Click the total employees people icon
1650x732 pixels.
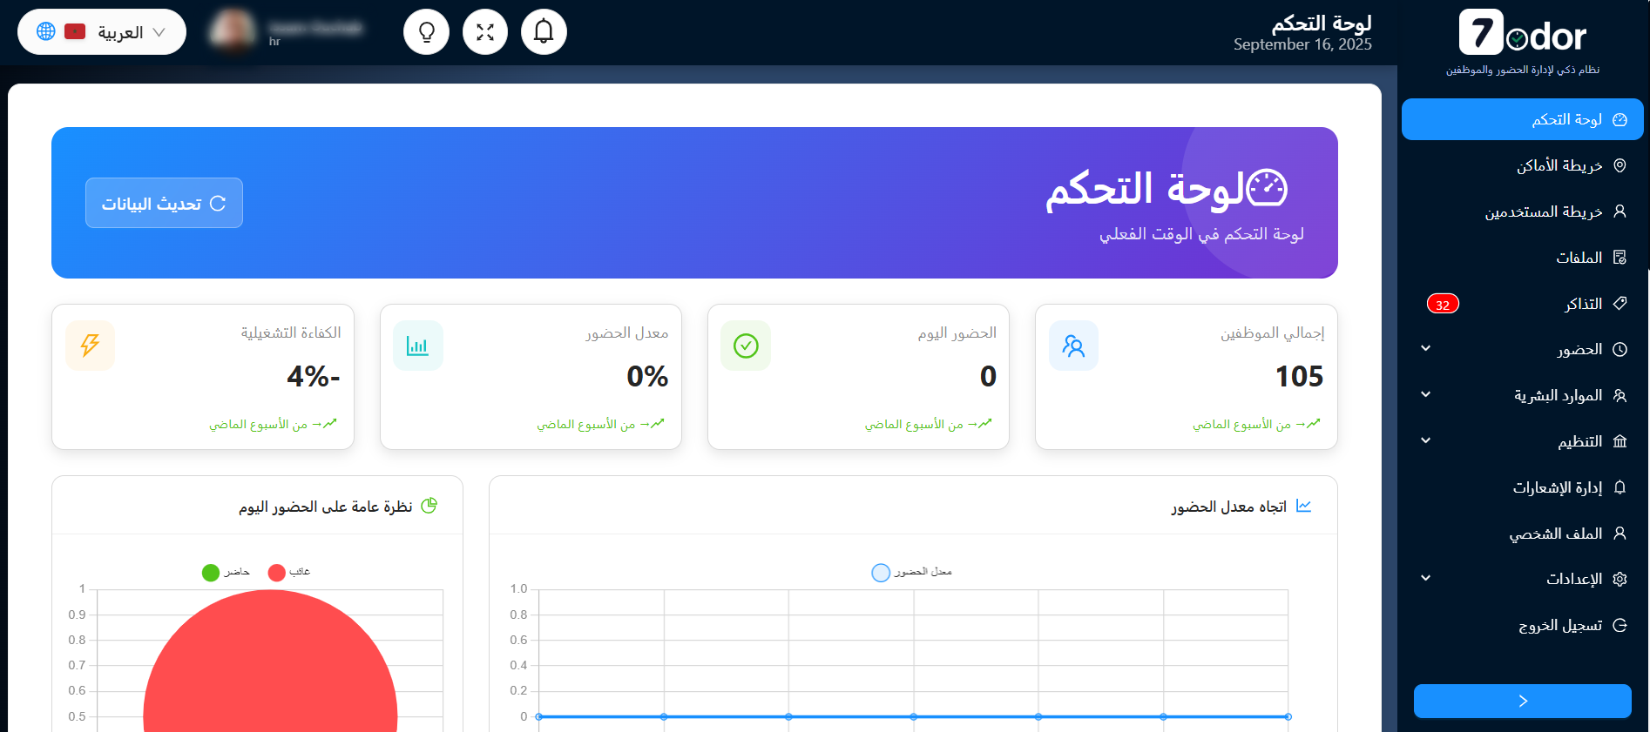click(x=1073, y=346)
